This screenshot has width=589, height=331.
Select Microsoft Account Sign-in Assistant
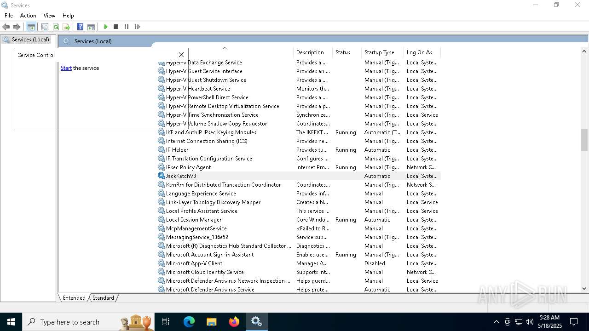[x=210, y=255]
